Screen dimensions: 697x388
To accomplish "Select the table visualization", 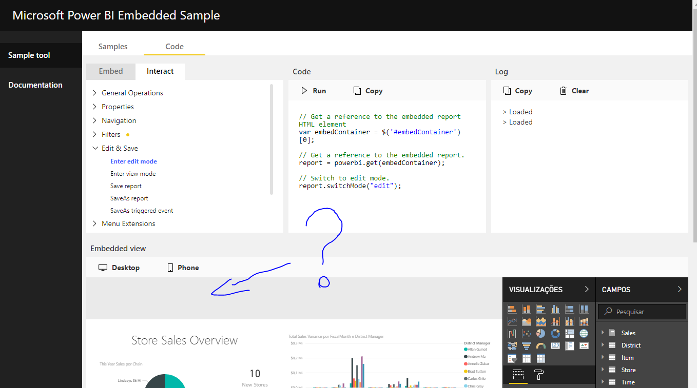I will 527,358.
